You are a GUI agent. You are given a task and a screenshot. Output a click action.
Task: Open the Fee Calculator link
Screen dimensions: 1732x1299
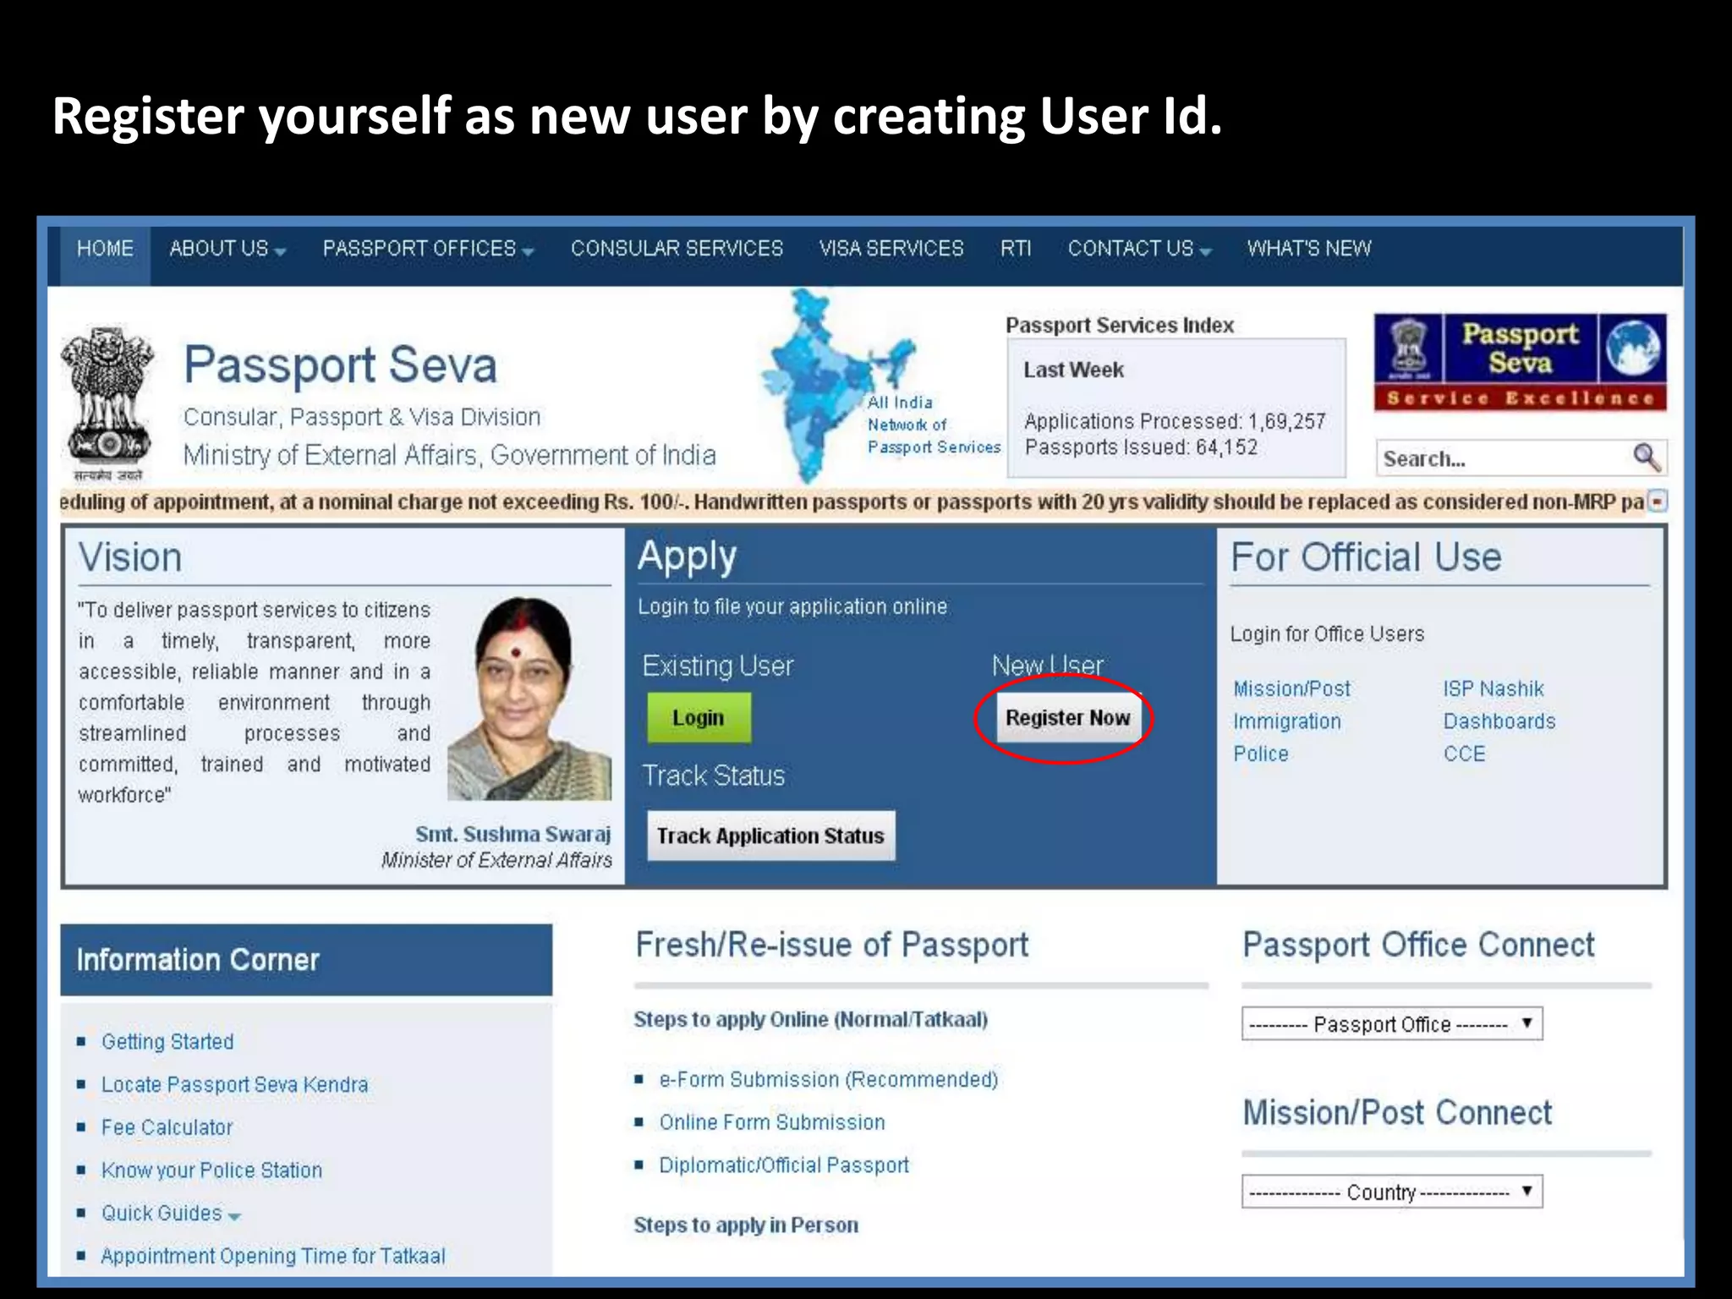(167, 1127)
